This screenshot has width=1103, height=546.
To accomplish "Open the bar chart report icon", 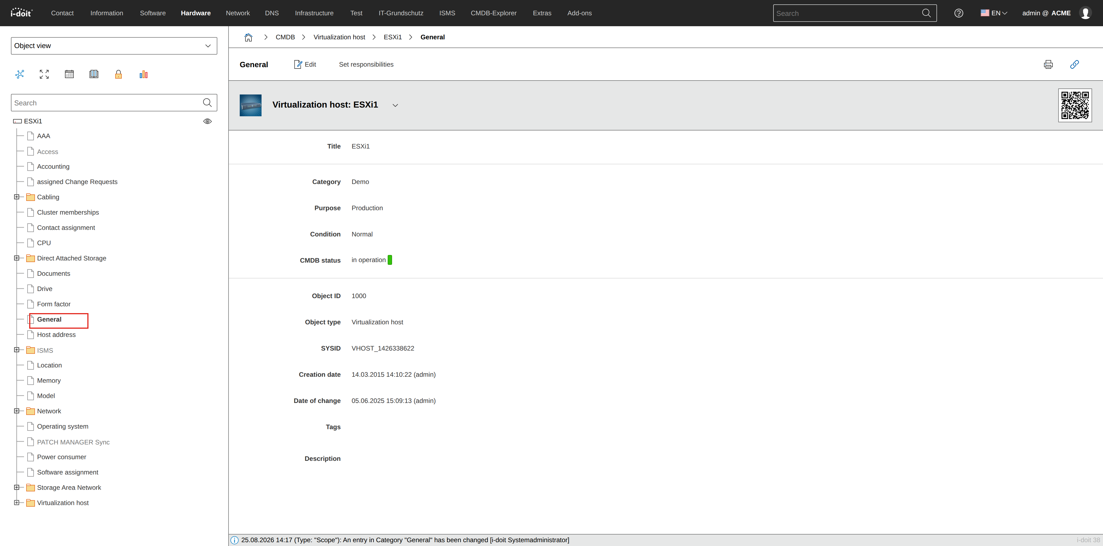I will pos(143,74).
